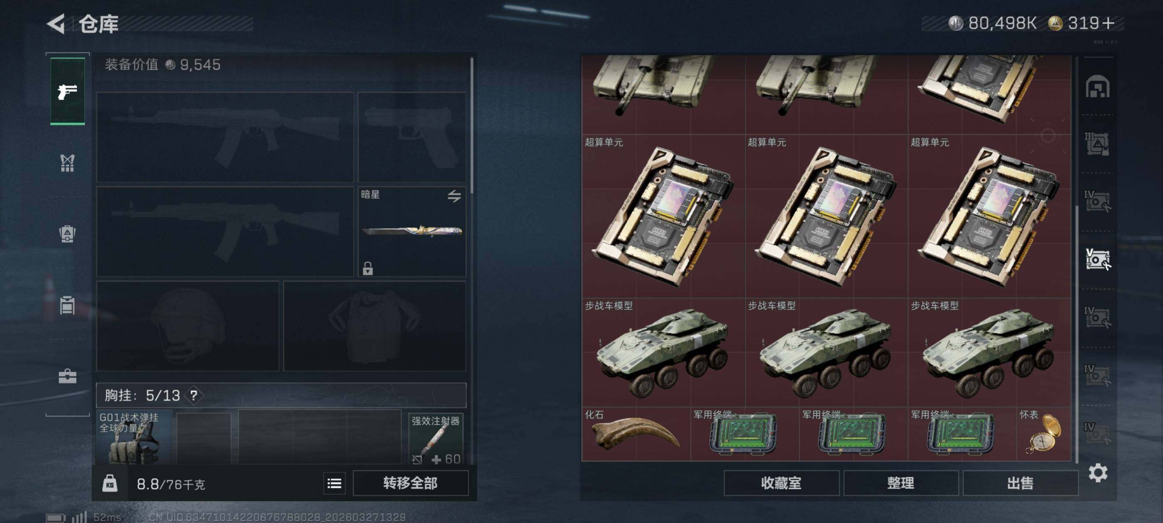The height and width of the screenshot is (523, 1163).
Task: Click the settings gear icon
Action: pos(1097,473)
